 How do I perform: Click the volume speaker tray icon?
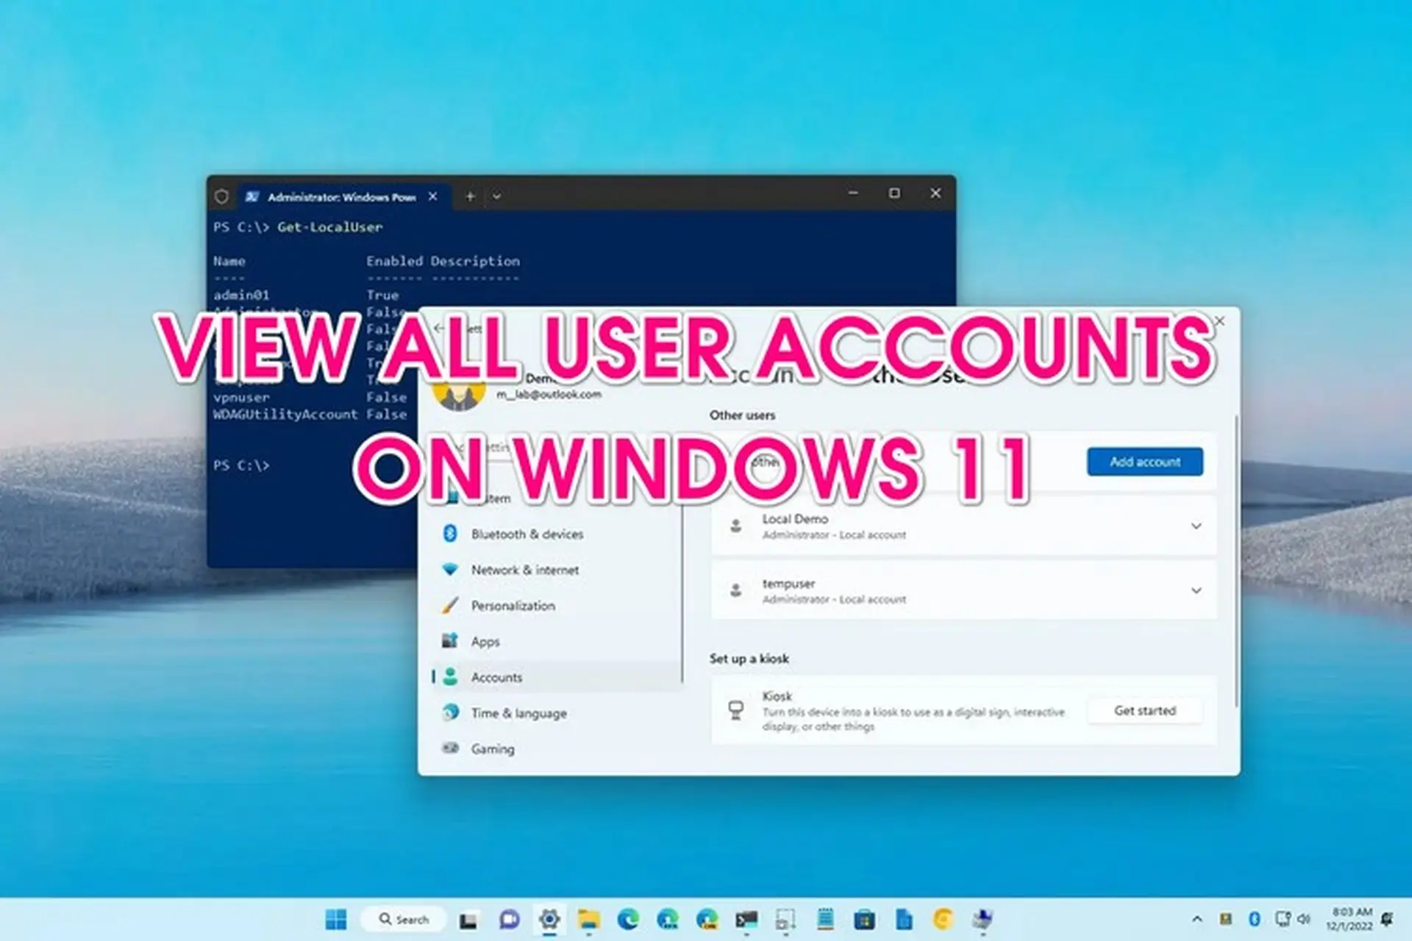click(x=1304, y=919)
